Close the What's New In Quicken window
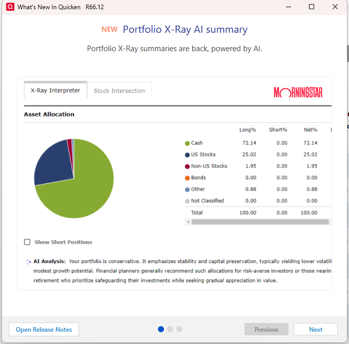Screen dimensions: 349x344 coord(335,7)
